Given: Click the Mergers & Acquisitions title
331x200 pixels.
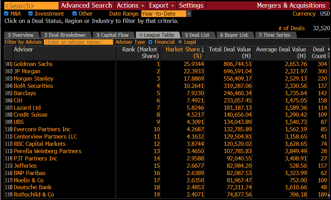Looking at the screenshot, I should pyautogui.click(x=291, y=6).
